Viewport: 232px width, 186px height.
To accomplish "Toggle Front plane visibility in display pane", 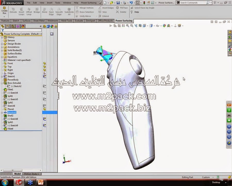I will 44,63.
